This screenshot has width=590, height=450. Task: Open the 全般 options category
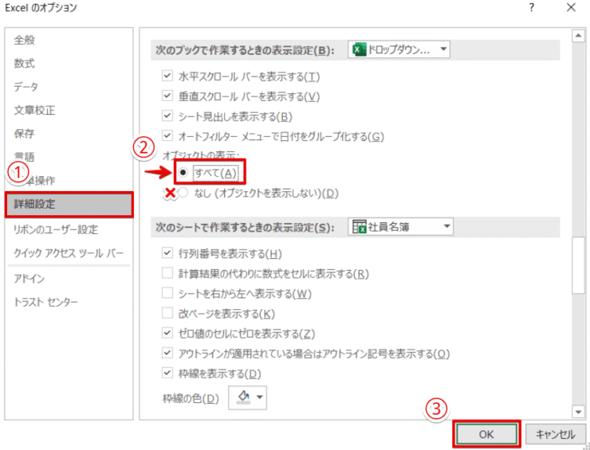25,40
